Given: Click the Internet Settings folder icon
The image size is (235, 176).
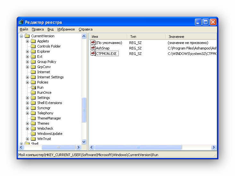Looking at the screenshot, I should click(x=33, y=77).
